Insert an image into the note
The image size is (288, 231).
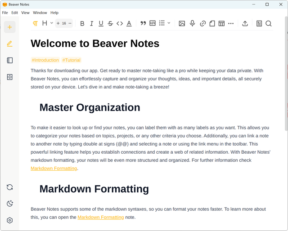tap(182, 23)
